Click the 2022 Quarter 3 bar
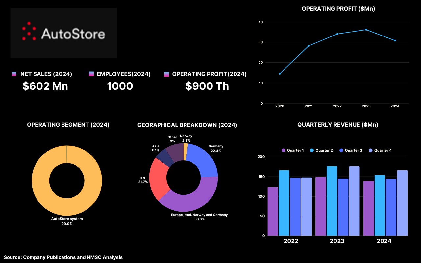 (295, 207)
